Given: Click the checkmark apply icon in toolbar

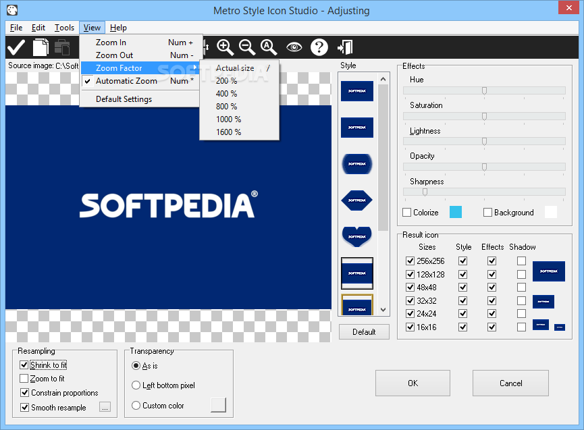Looking at the screenshot, I should tap(16, 47).
